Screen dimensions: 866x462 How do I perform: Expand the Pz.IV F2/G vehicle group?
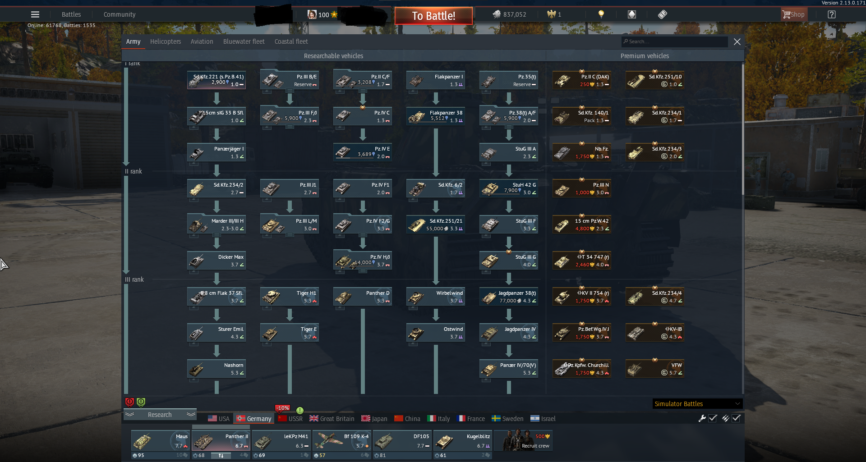[363, 235]
